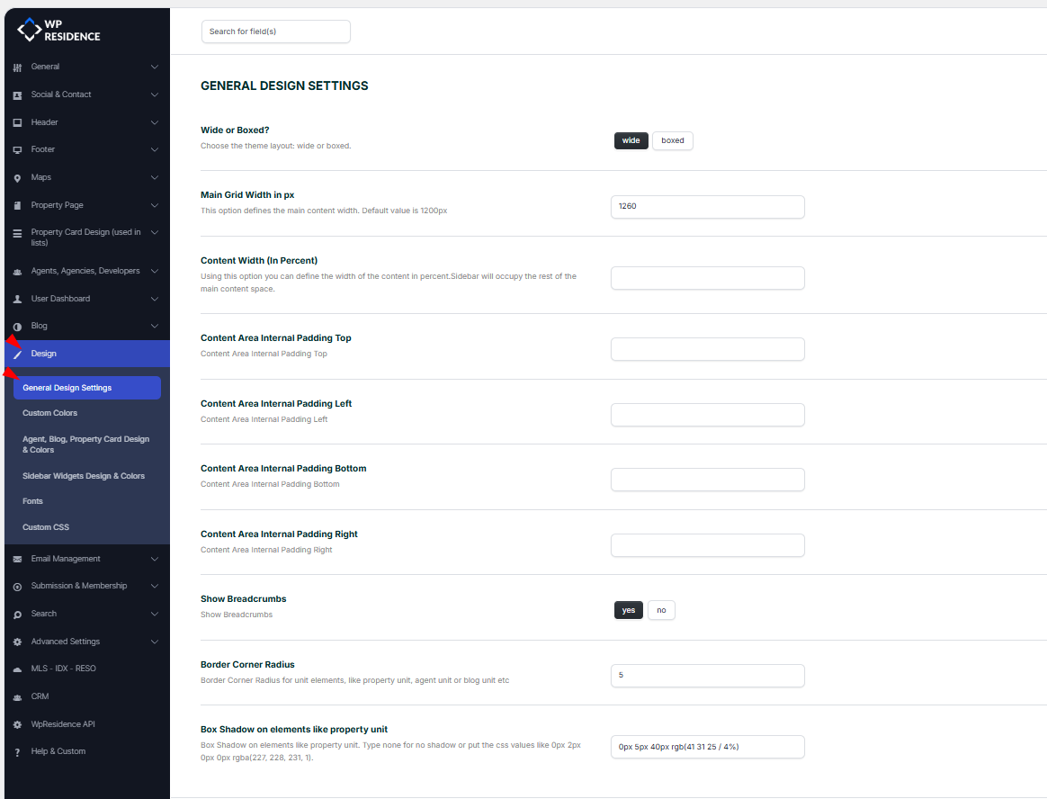
Task: Set Show Breadcrumbs to no
Action: tap(661, 610)
